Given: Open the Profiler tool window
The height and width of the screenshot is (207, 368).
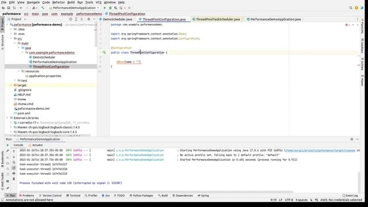Looking at the screenshot, I should click(91, 195).
